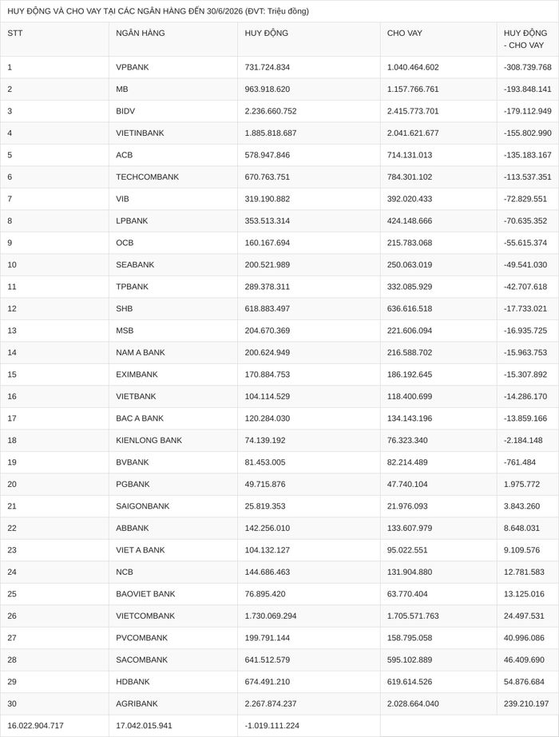Click the NGÂN HÀNG column header
Screen dimensions: 559x737
point(140,34)
